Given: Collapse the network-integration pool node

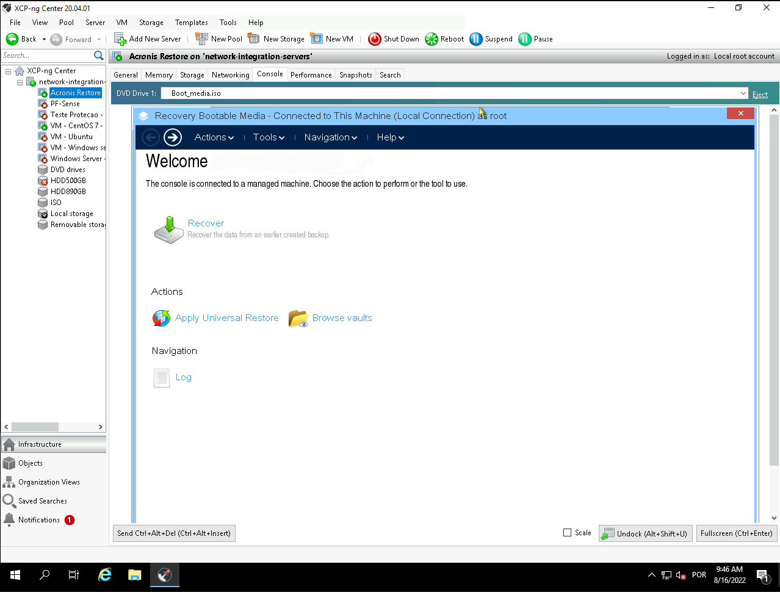Looking at the screenshot, I should (20, 82).
